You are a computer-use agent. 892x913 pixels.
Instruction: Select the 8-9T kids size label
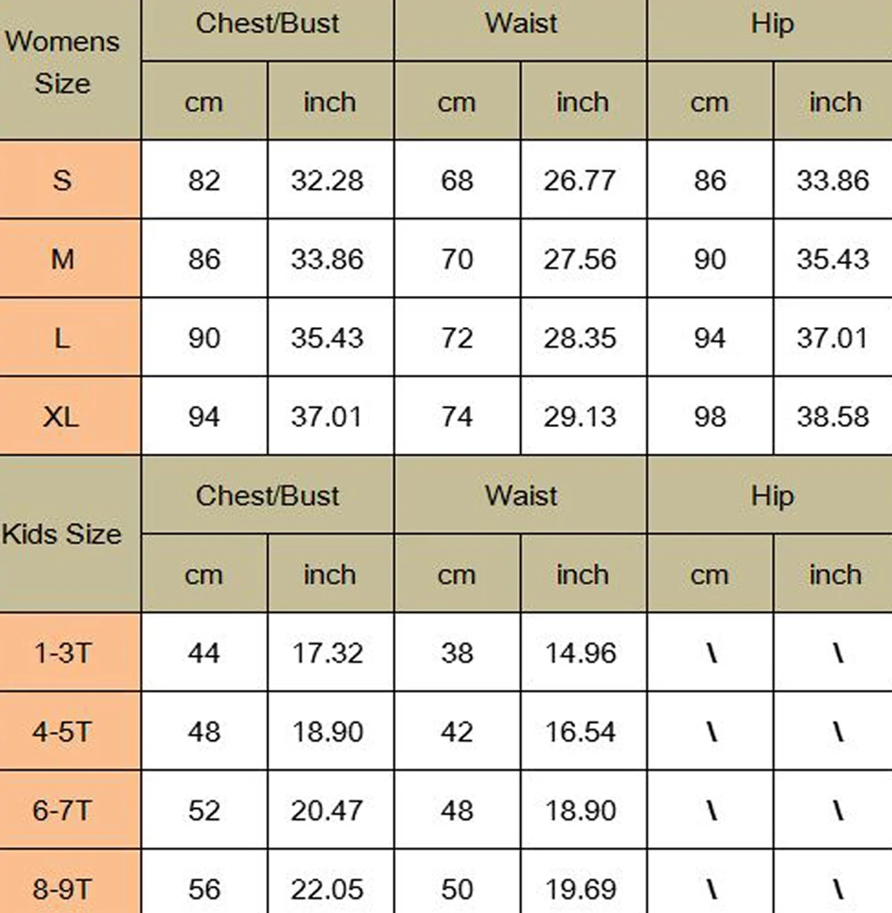70,882
